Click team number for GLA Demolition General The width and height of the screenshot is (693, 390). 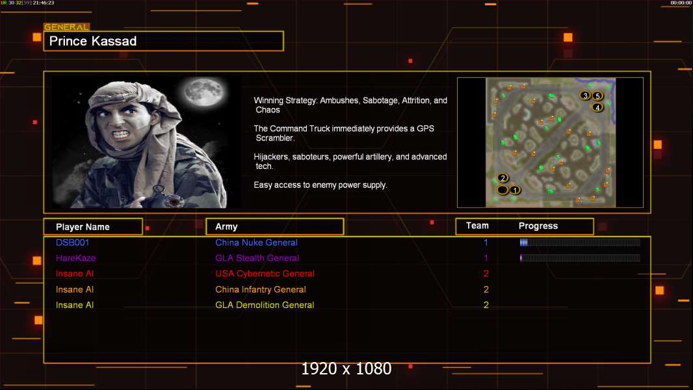486,305
